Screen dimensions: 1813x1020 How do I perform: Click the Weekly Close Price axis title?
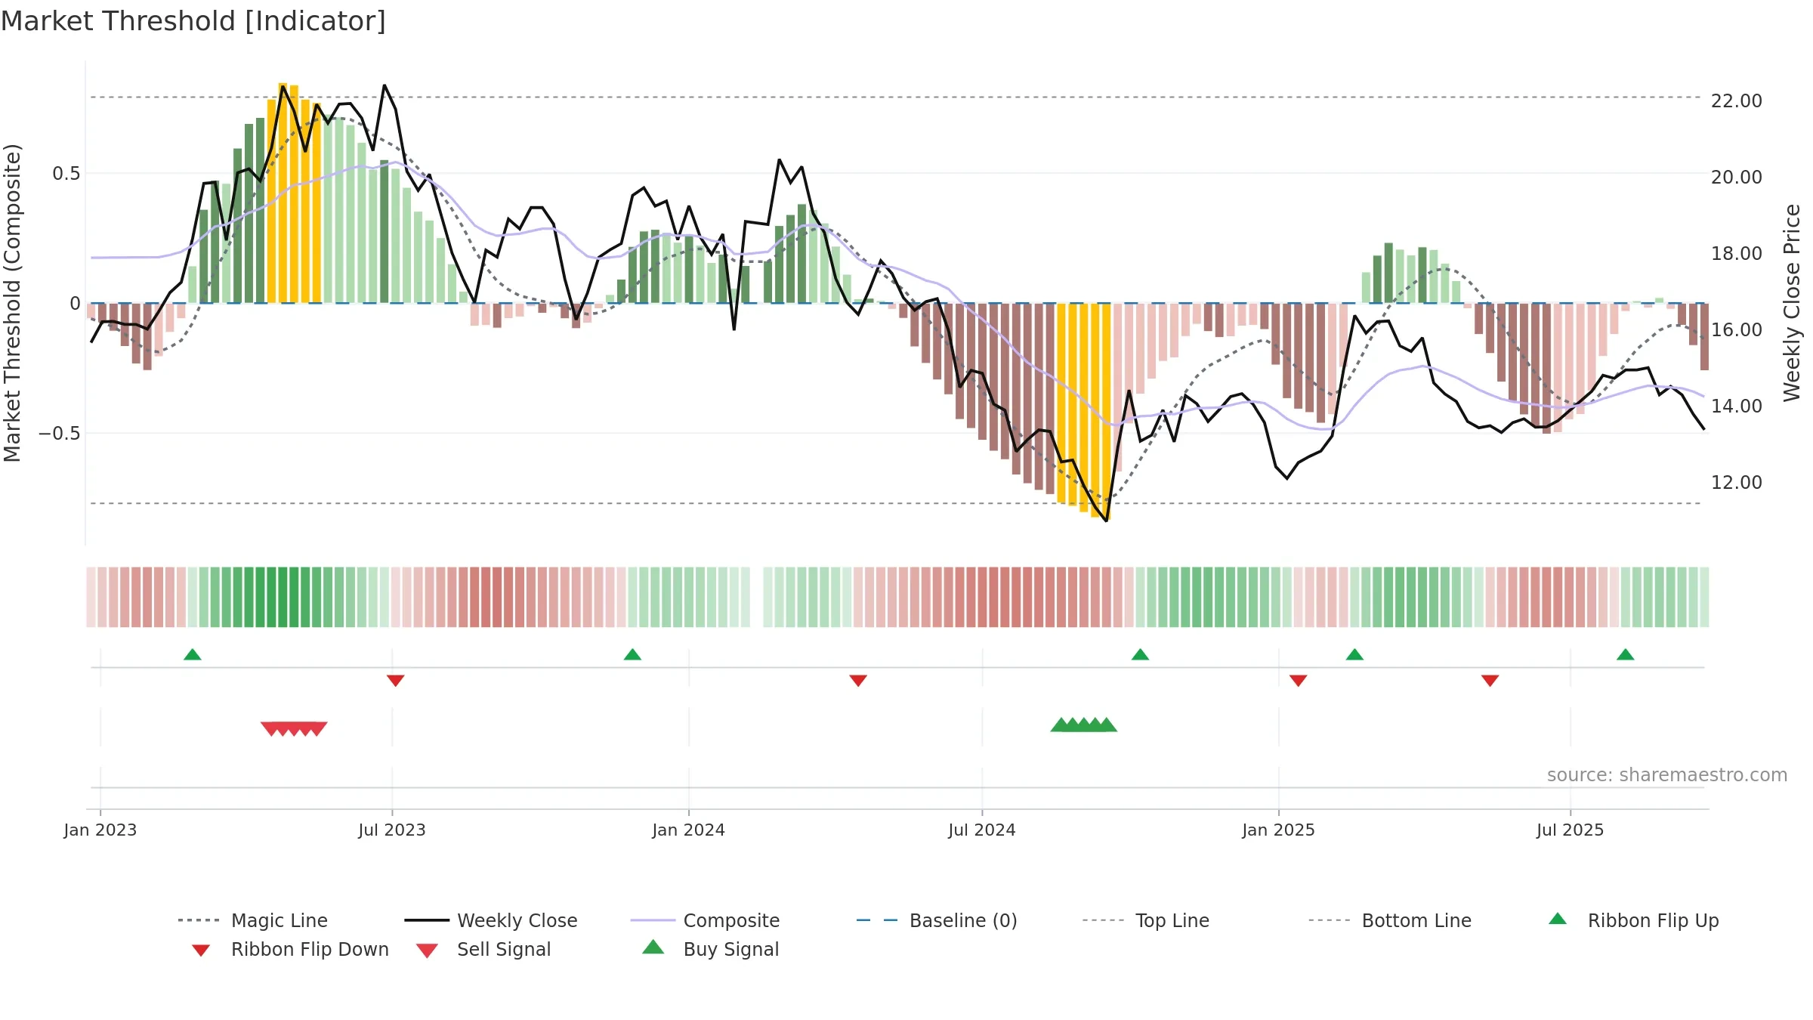(1792, 302)
